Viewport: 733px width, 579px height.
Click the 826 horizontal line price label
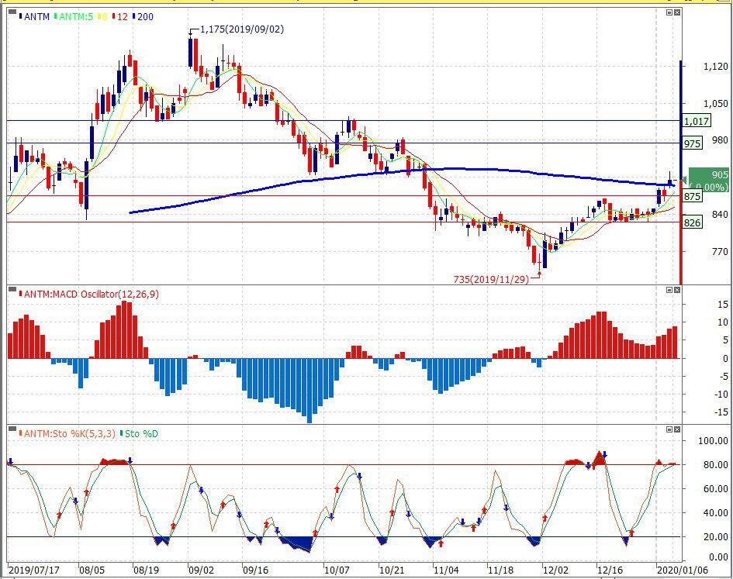coord(693,222)
